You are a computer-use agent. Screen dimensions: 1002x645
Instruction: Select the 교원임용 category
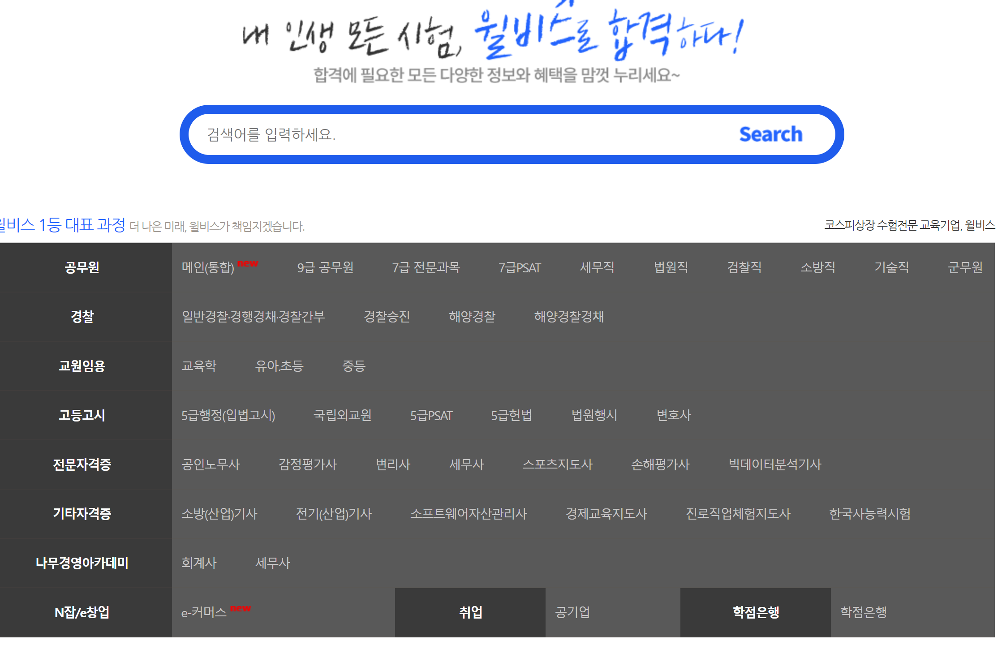[x=82, y=366]
